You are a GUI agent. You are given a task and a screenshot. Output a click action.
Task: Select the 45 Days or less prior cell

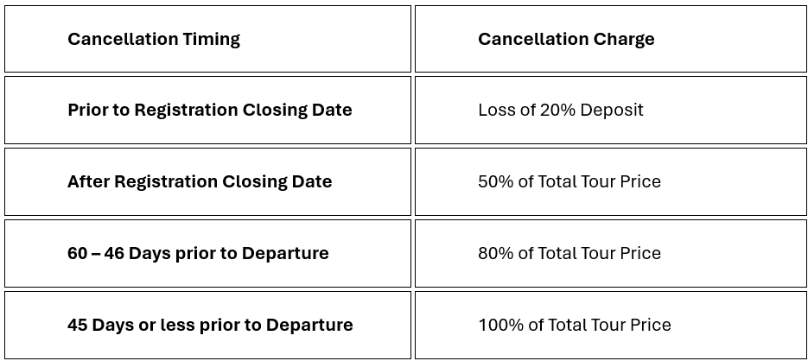pyautogui.click(x=207, y=325)
